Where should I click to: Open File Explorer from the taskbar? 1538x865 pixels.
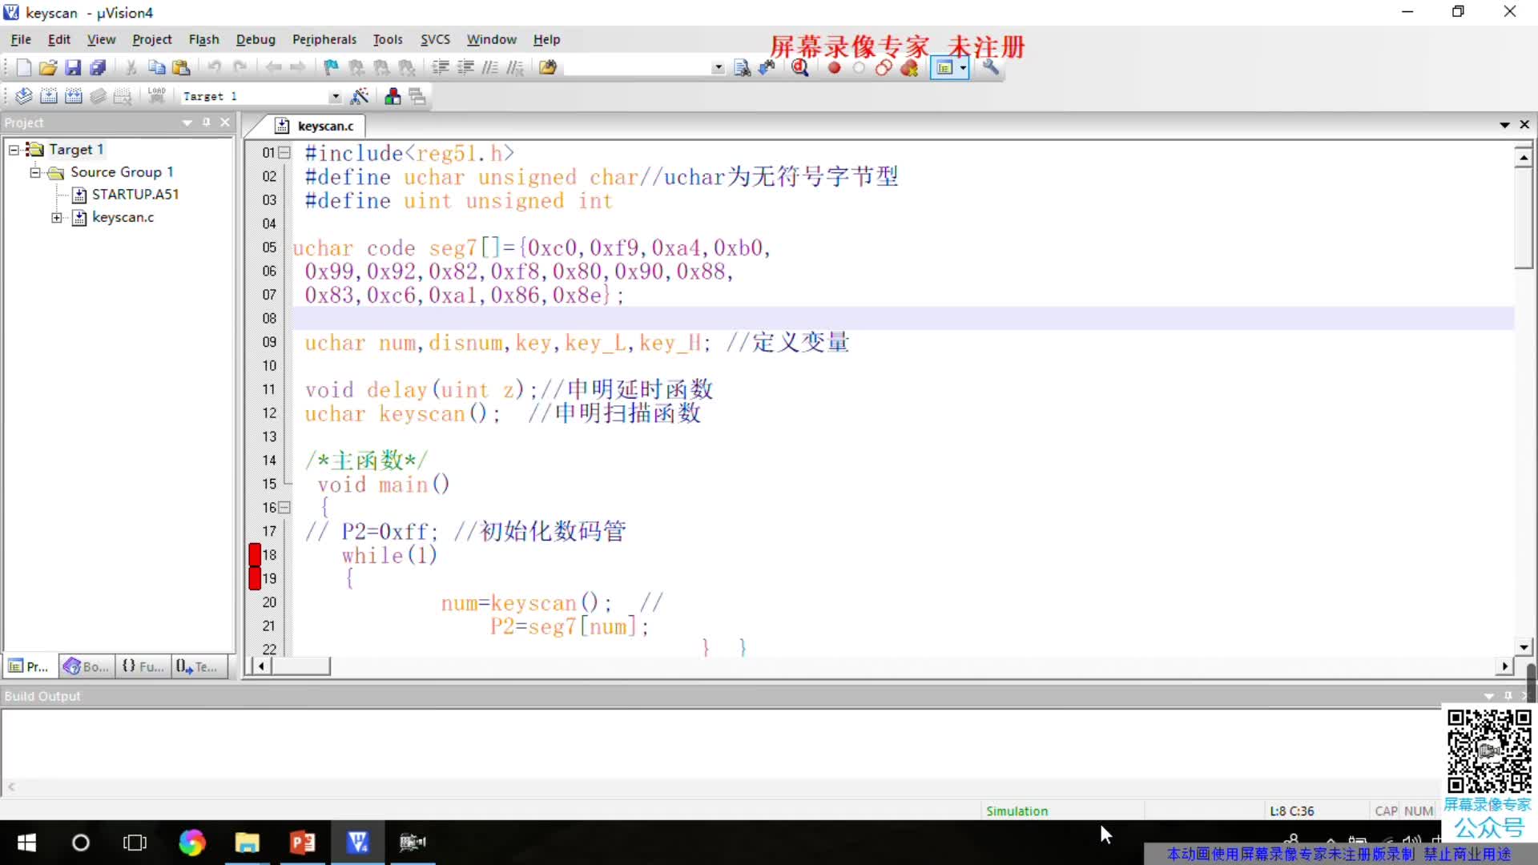[247, 843]
